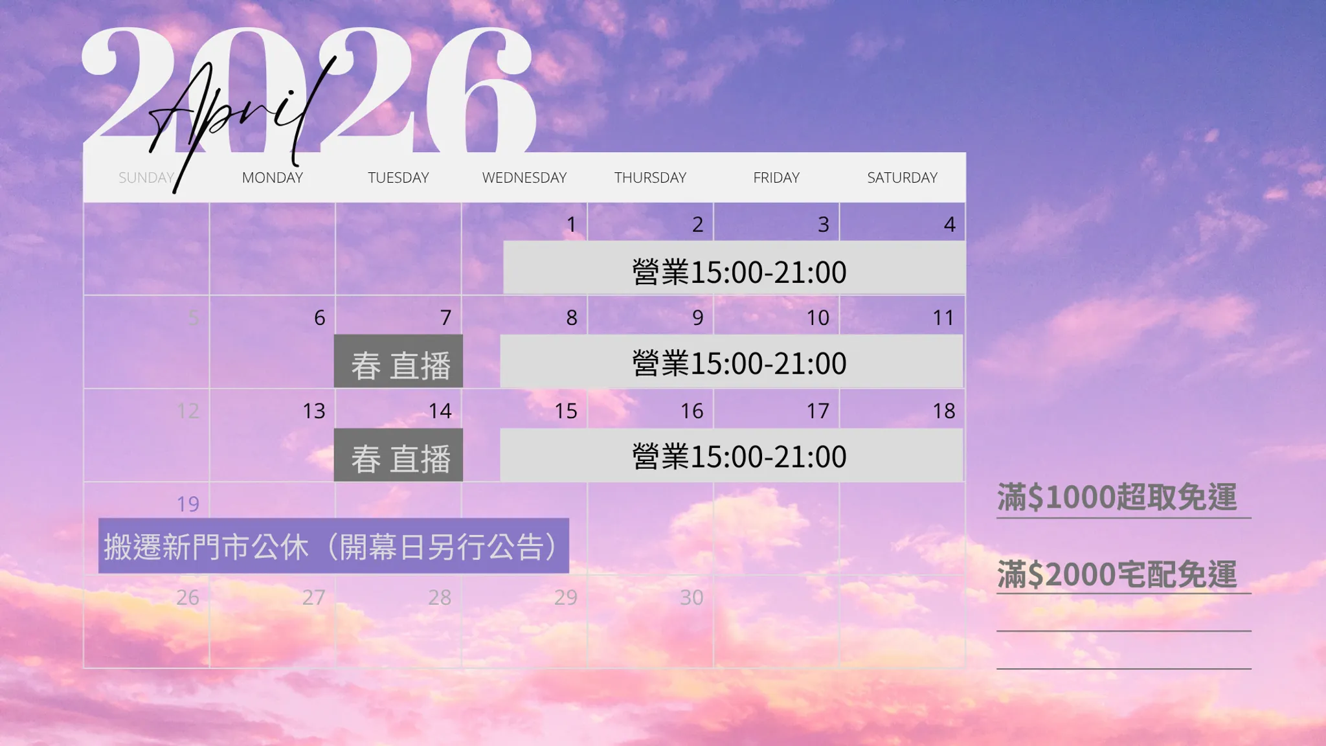The height and width of the screenshot is (746, 1326).
Task: Click the purple 搬遷新門市公休 banner
Action: pyautogui.click(x=333, y=546)
